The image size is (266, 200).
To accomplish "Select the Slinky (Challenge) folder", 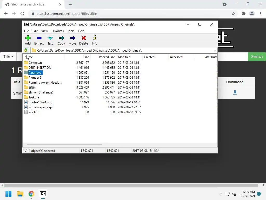I will [41, 92].
